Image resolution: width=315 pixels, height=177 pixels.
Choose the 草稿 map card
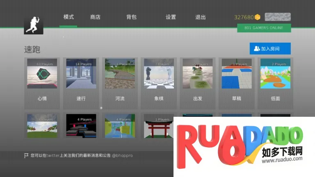[x=237, y=74]
